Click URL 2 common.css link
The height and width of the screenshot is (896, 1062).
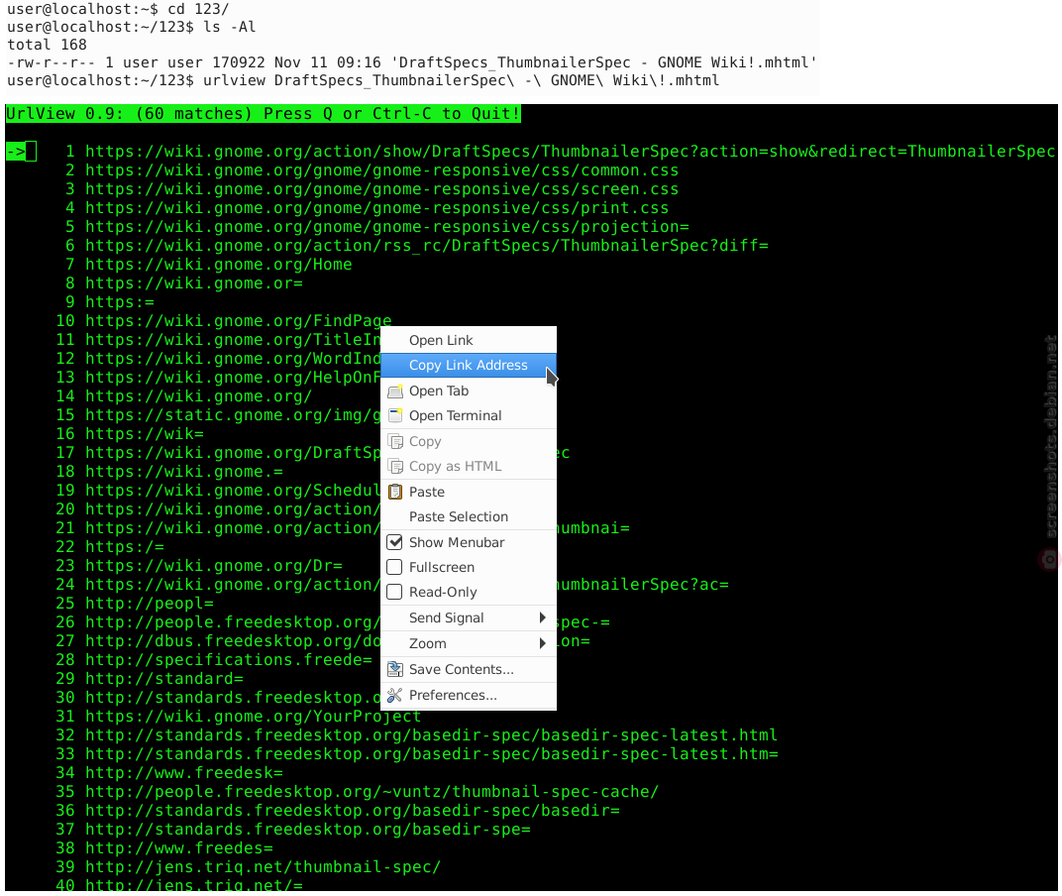[382, 170]
